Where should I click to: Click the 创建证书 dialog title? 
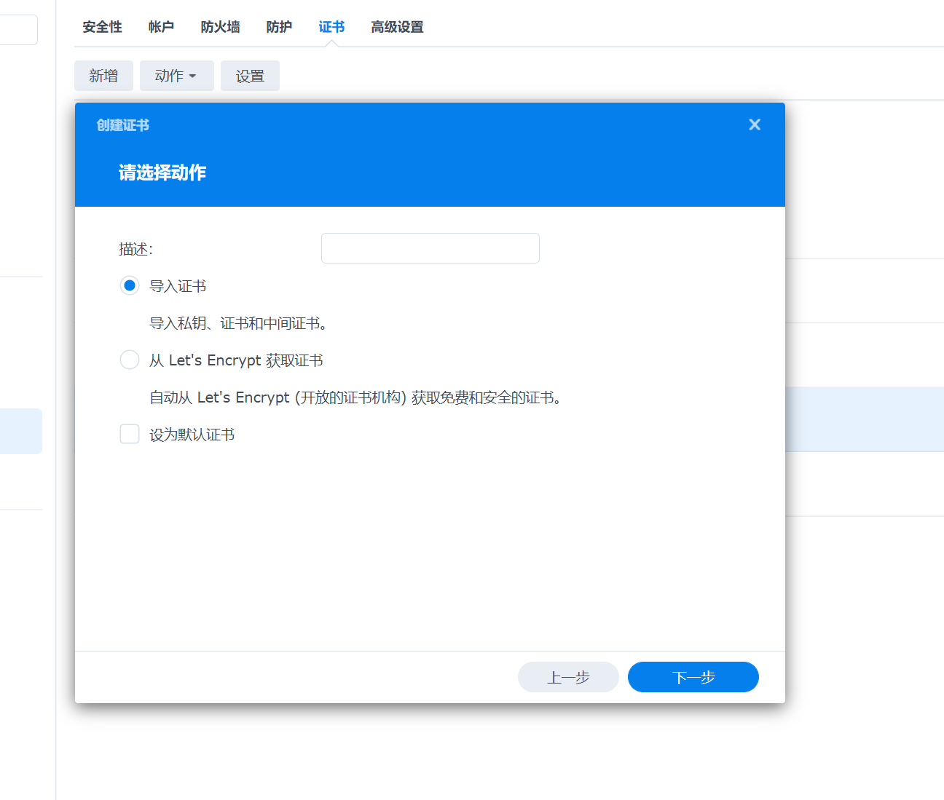point(122,125)
